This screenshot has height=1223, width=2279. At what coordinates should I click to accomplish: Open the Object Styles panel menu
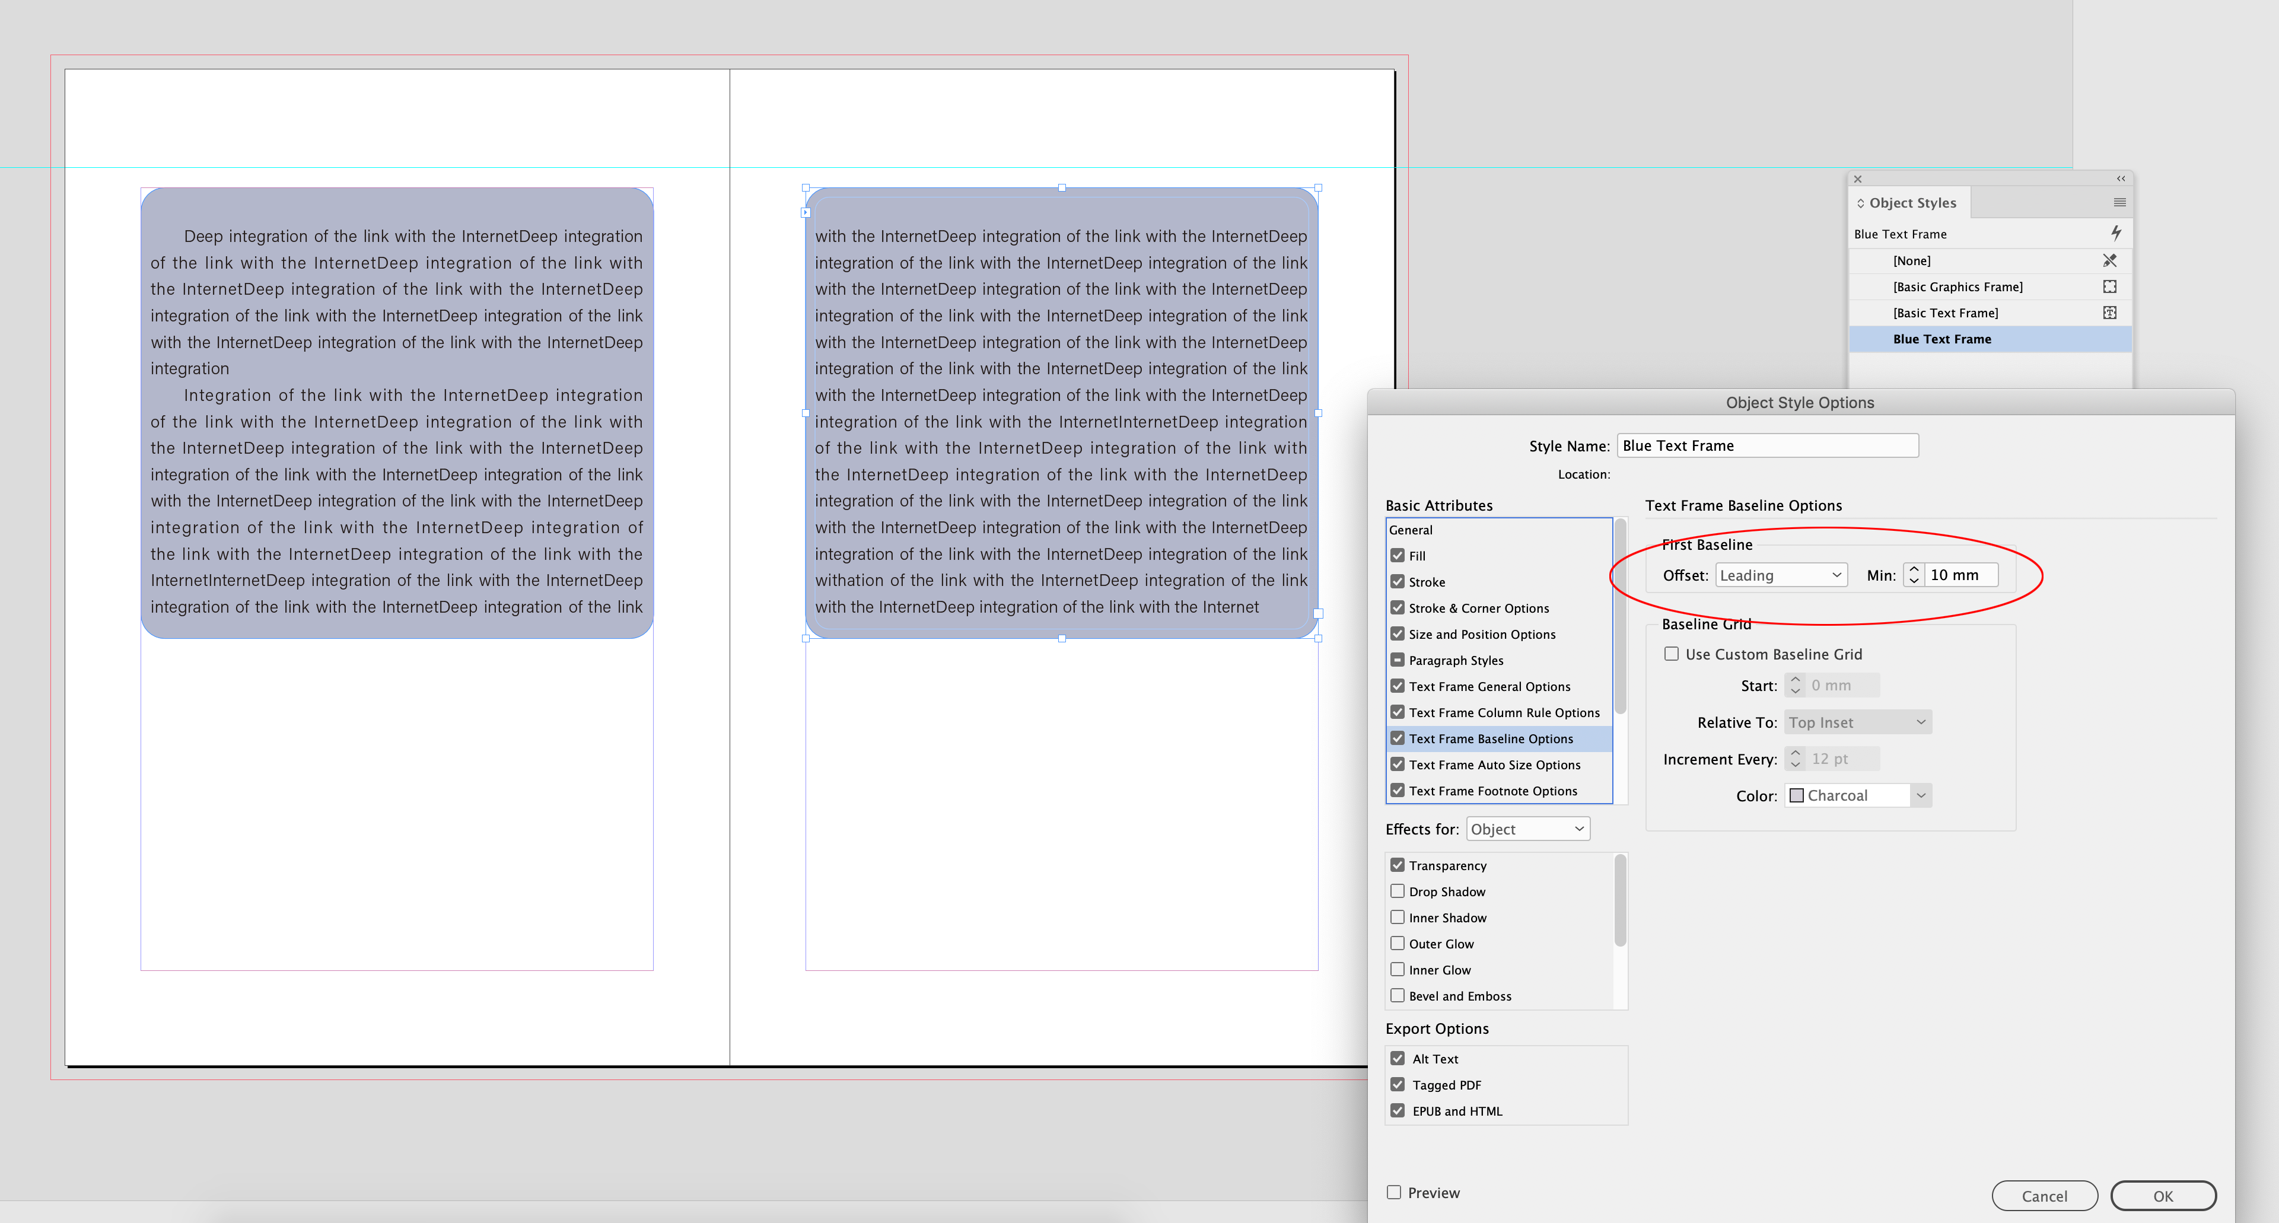click(2120, 202)
